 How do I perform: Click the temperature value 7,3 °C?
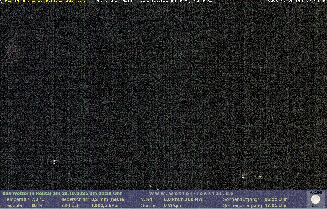pos(38,199)
